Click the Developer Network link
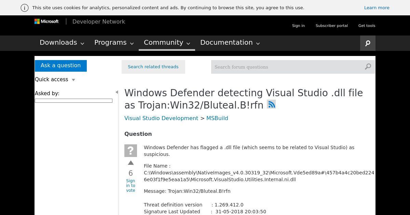The width and height of the screenshot is (410, 215). 99,21
